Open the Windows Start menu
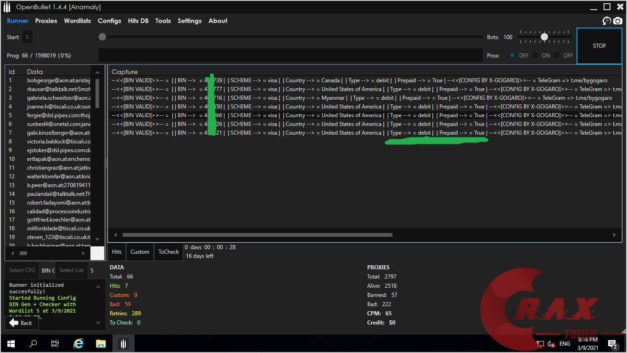 point(11,344)
